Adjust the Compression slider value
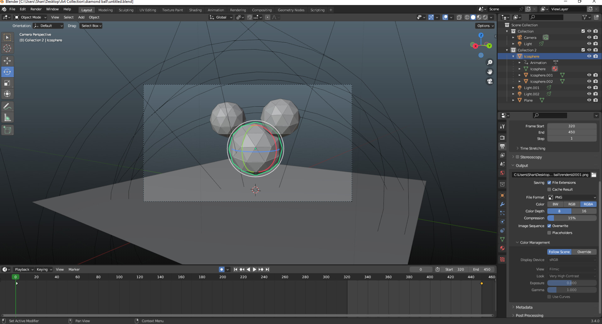602x324 pixels. point(572,218)
